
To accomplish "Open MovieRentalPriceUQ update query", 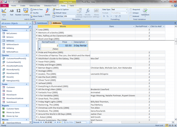I will [14, 66].
